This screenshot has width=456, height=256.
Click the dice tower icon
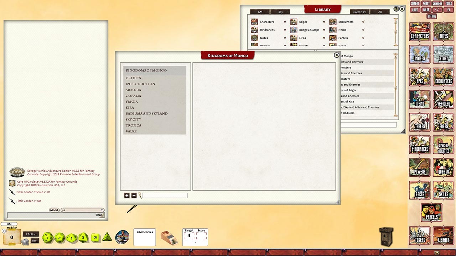click(x=386, y=236)
